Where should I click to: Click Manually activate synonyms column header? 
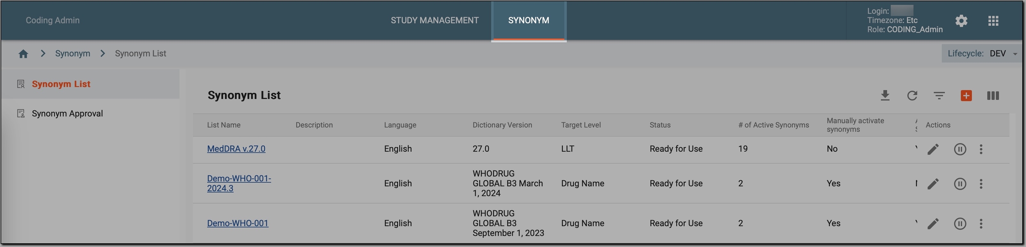coord(855,125)
